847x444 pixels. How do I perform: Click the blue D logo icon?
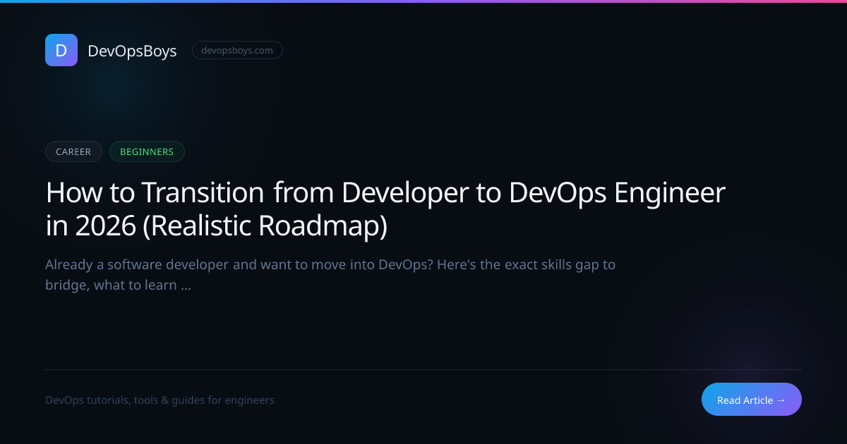61,50
